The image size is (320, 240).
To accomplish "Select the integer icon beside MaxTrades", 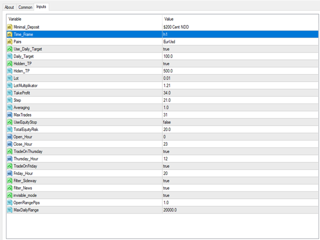I will pos(9,115).
